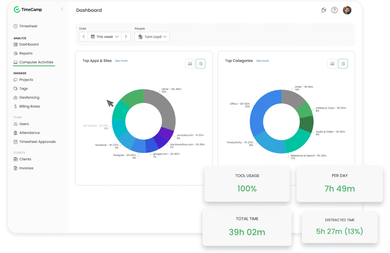
Task: Click Tom Loyd's profile avatar
Action: 347,10
